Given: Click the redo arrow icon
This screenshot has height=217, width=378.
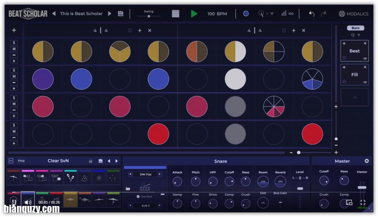Looking at the screenshot, I should 323,14.
